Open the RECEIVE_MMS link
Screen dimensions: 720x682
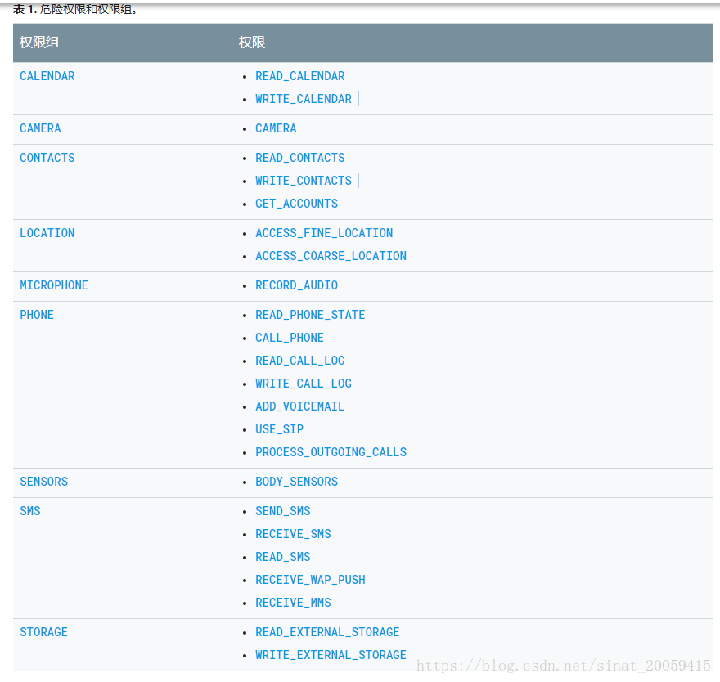point(293,603)
